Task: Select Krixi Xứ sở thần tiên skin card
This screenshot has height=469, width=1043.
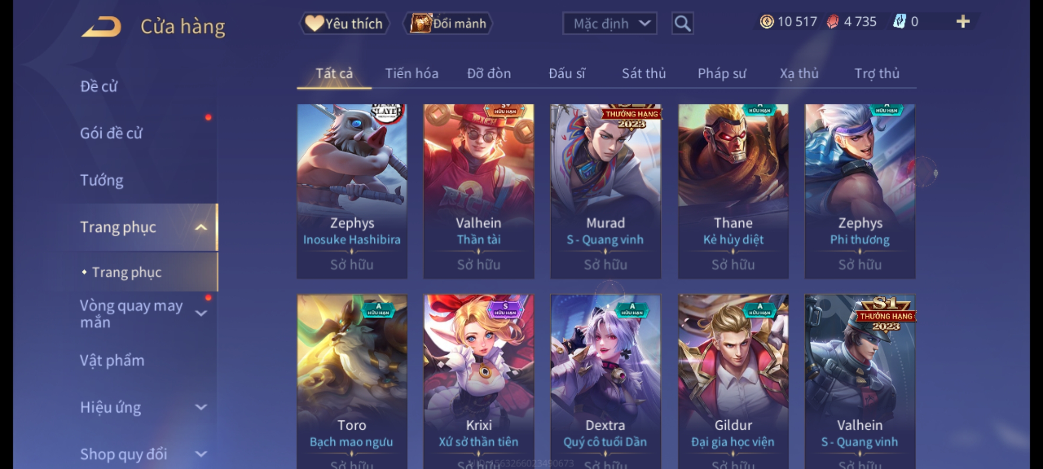Action: click(x=478, y=381)
